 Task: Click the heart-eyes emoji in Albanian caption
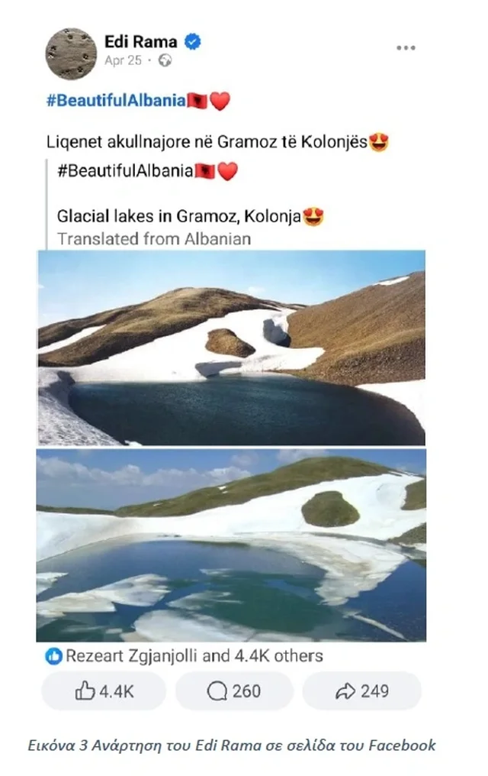click(379, 142)
